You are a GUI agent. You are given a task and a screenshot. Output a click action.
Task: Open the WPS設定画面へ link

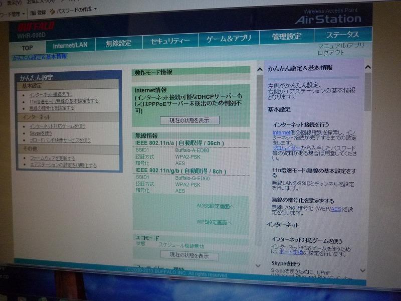coord(214,222)
